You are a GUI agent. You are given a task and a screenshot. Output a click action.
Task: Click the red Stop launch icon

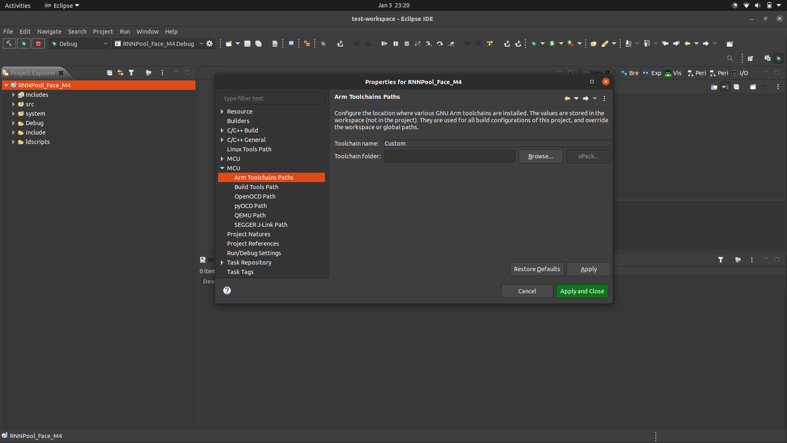38,43
